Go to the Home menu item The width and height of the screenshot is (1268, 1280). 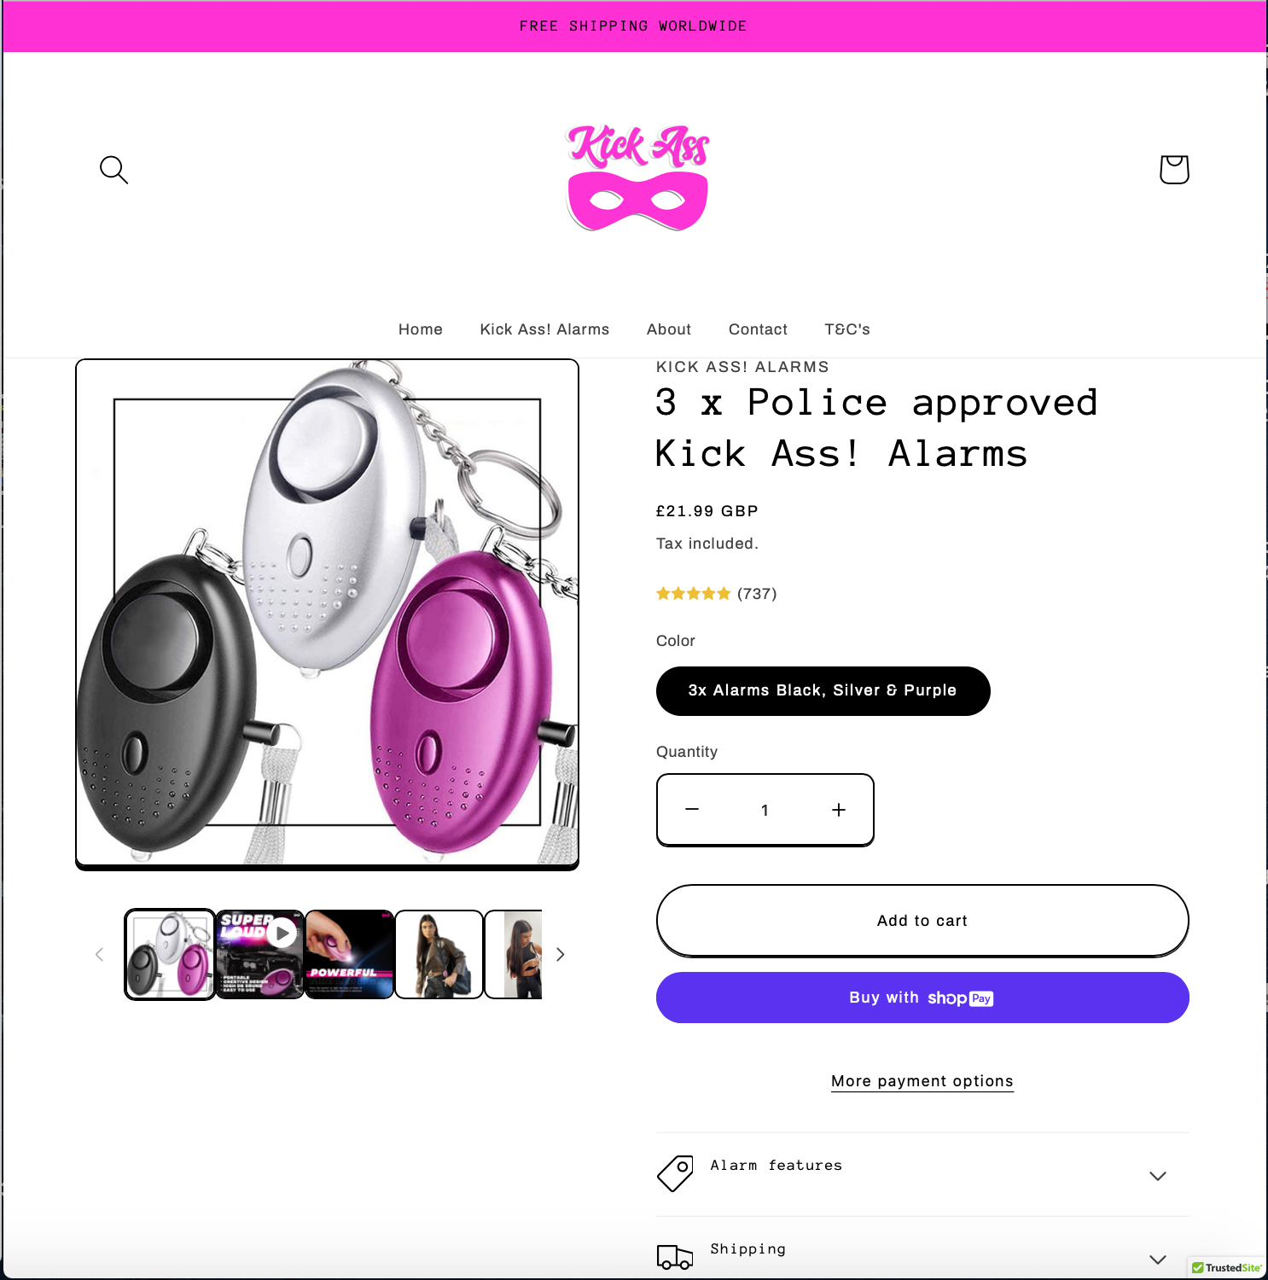pos(421,329)
